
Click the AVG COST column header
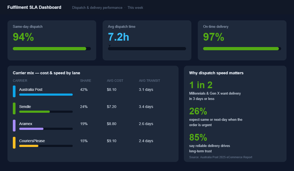tap(115, 81)
